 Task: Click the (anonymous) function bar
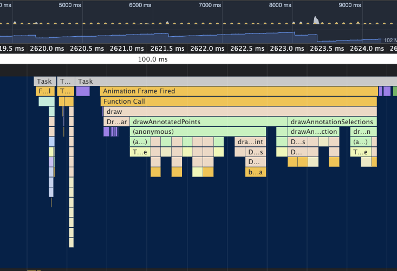(x=198, y=132)
